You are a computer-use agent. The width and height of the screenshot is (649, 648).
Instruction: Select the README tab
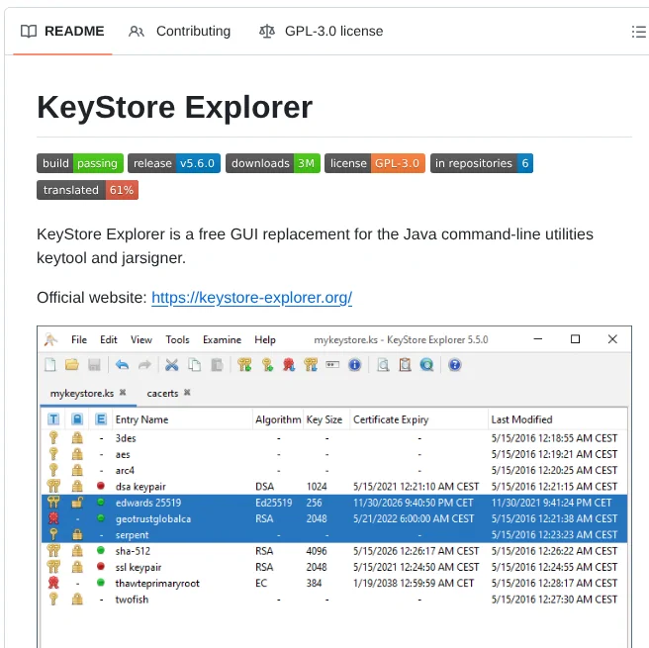point(62,31)
